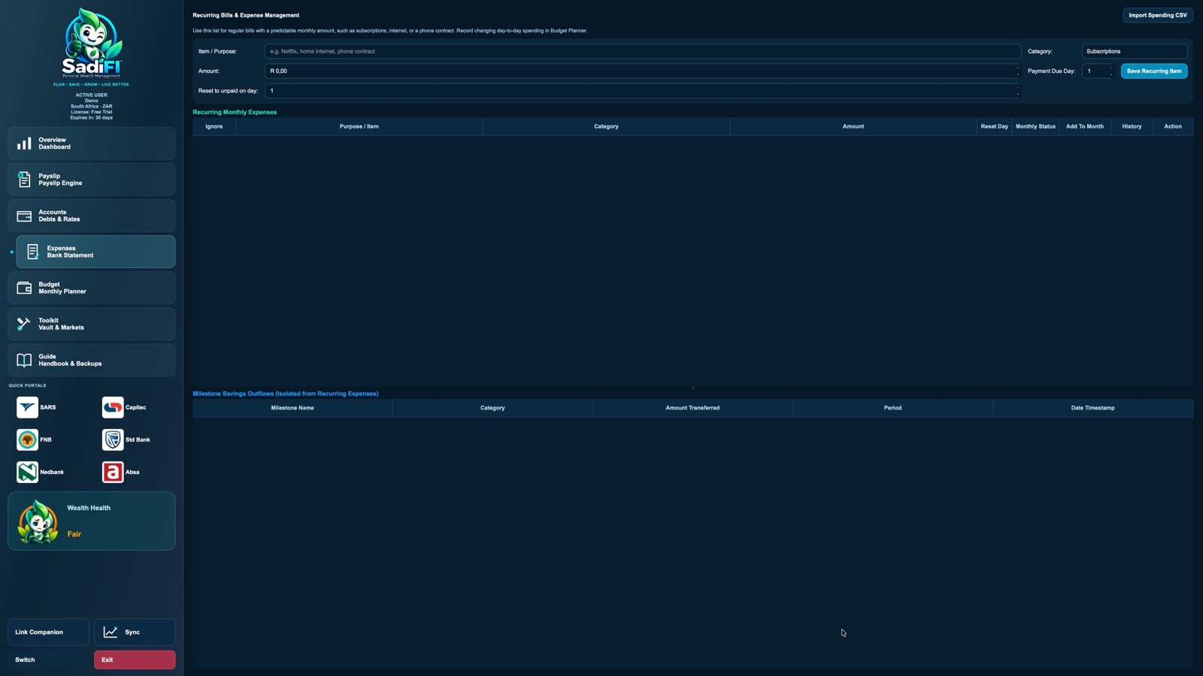Click the SadiFI mascot logo
Screen dimensions: 1203x676
coord(92,44)
